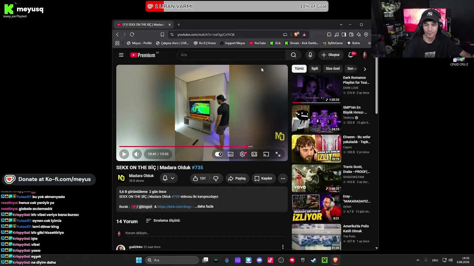Open more actions three-dot menu below video
The image size is (474, 266).
283,178
